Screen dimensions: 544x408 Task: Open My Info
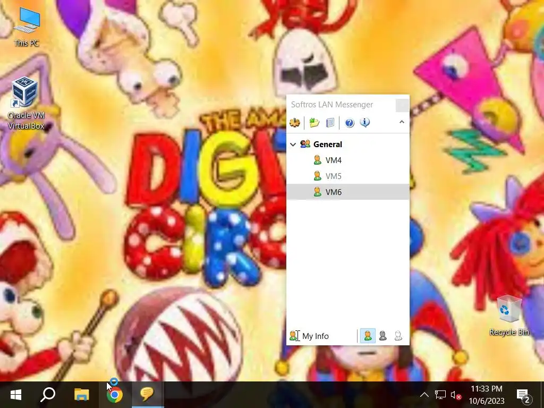point(316,336)
